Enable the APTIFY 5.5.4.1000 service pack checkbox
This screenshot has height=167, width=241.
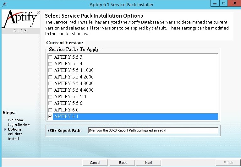click(50, 70)
